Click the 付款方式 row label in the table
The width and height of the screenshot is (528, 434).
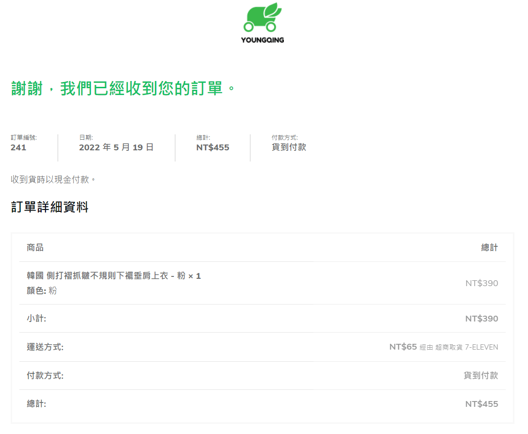(45, 376)
